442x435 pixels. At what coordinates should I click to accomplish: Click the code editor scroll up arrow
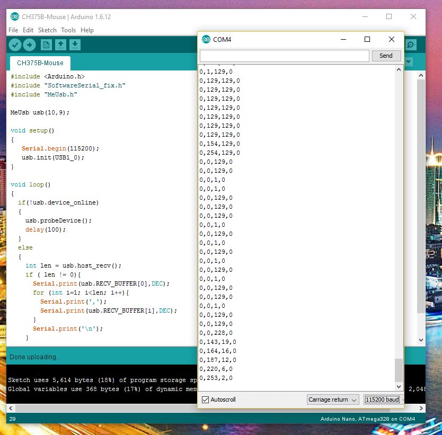point(421,76)
